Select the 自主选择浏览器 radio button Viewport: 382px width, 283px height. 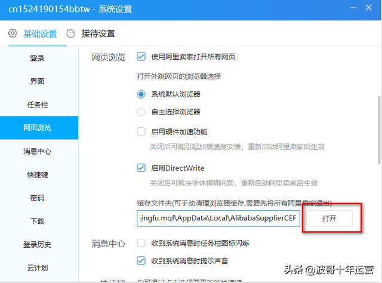click(x=141, y=112)
